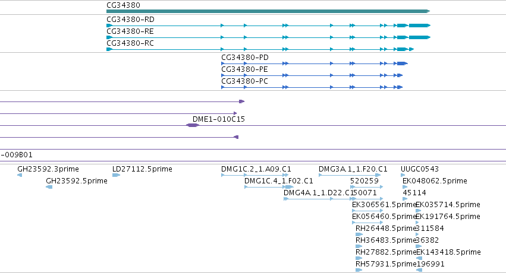Viewport: 506px width, 273px height.
Task: Click the thick purple DME1-010C15 block
Action: [193, 125]
